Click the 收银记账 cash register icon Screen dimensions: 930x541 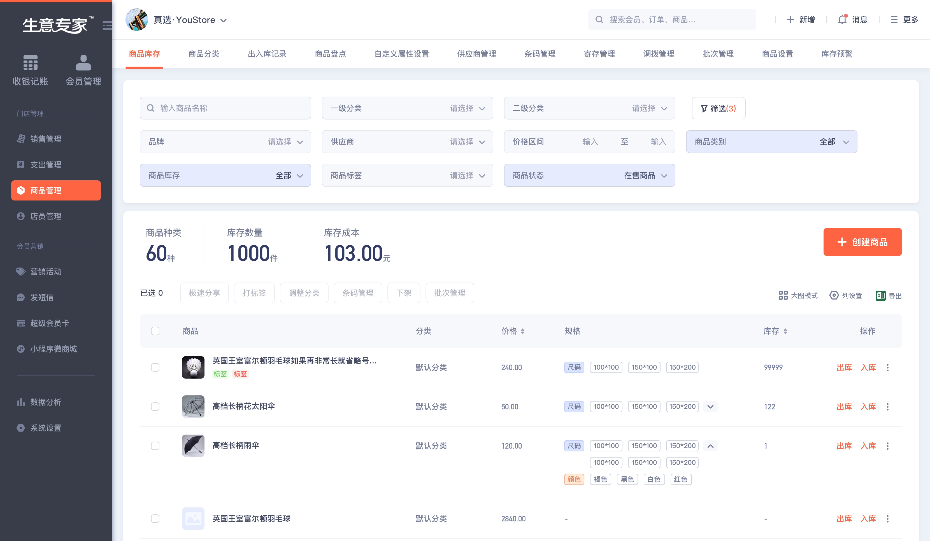[x=30, y=62]
